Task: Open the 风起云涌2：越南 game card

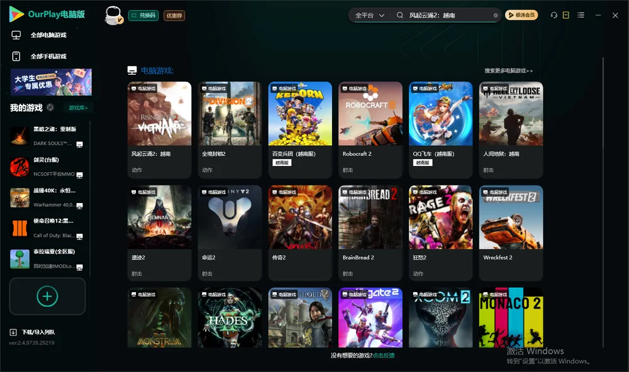Action: click(159, 130)
